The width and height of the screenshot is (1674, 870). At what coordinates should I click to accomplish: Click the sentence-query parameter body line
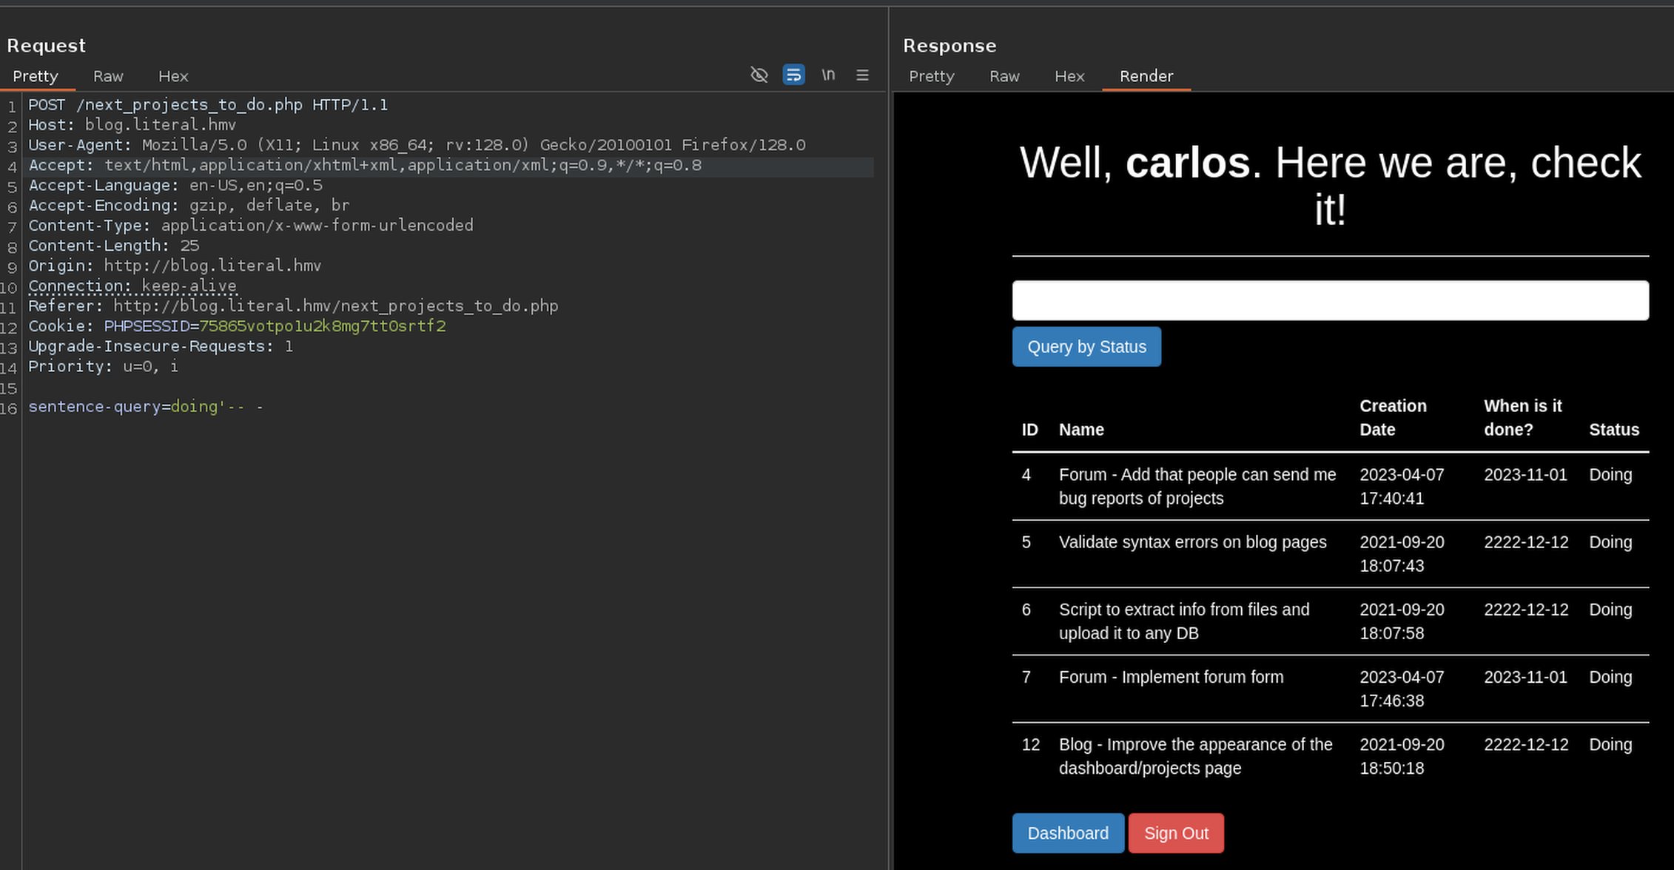click(x=146, y=407)
